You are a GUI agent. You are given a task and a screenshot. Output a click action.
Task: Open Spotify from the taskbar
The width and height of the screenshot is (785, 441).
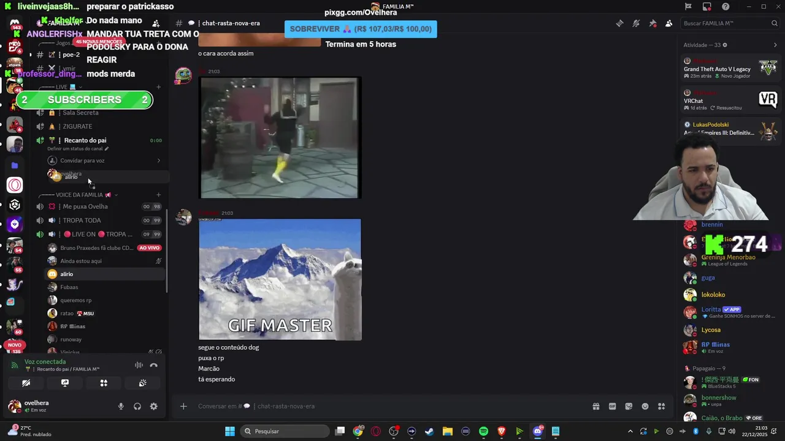(x=483, y=431)
